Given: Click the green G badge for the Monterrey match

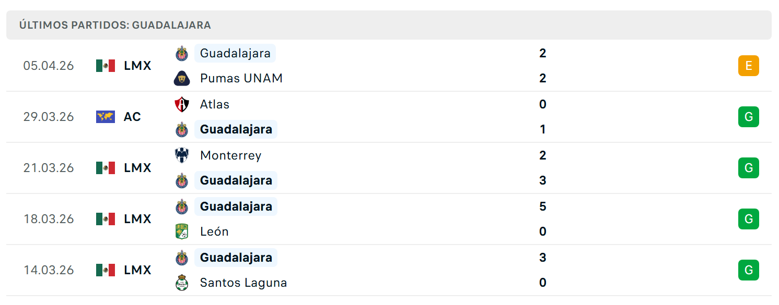Looking at the screenshot, I should pyautogui.click(x=748, y=168).
